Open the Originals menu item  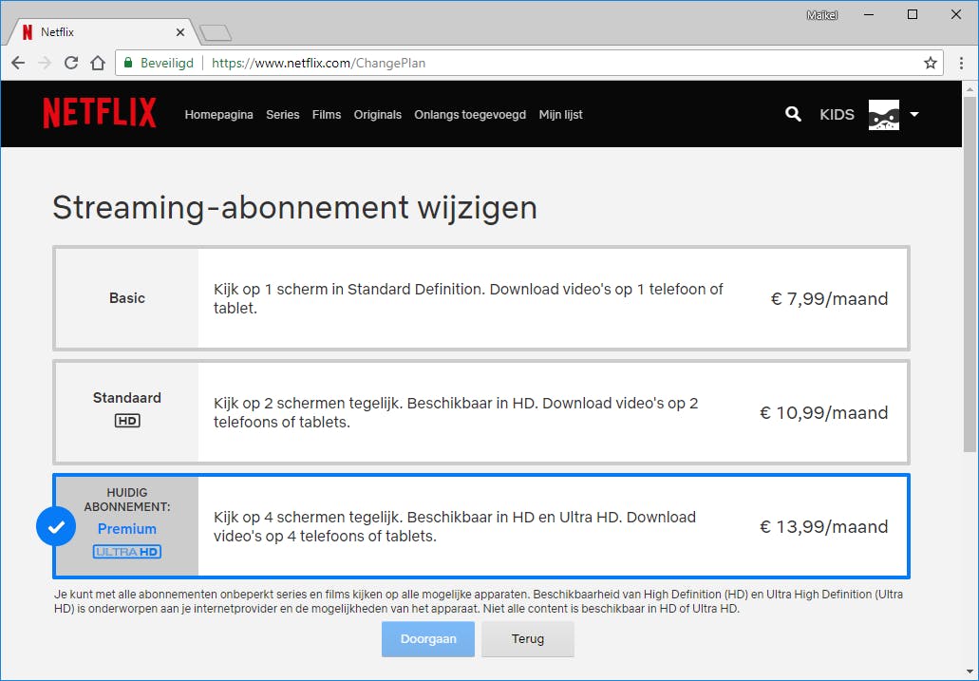point(378,114)
